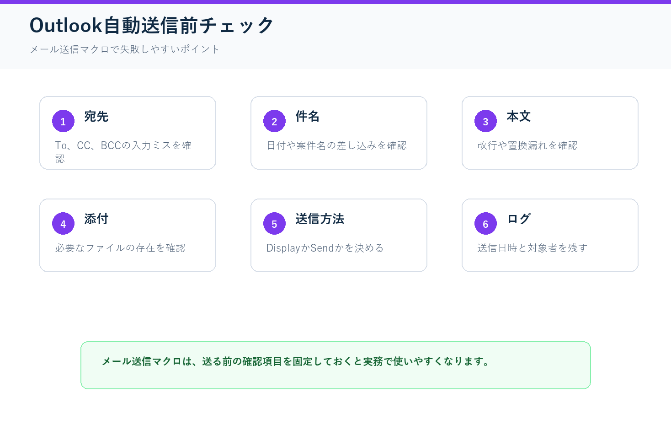Click the subtitle メール送信マクロで失敗しやすいポイント
Image resolution: width=671 pixels, height=430 pixels.
coord(125,49)
